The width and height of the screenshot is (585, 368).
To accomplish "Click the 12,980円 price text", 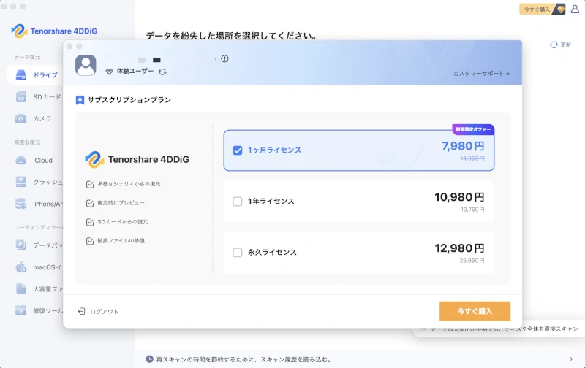I will (x=459, y=248).
